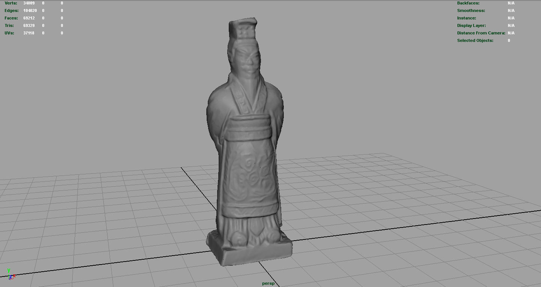Click the N/A value next to Display Layer

511,25
